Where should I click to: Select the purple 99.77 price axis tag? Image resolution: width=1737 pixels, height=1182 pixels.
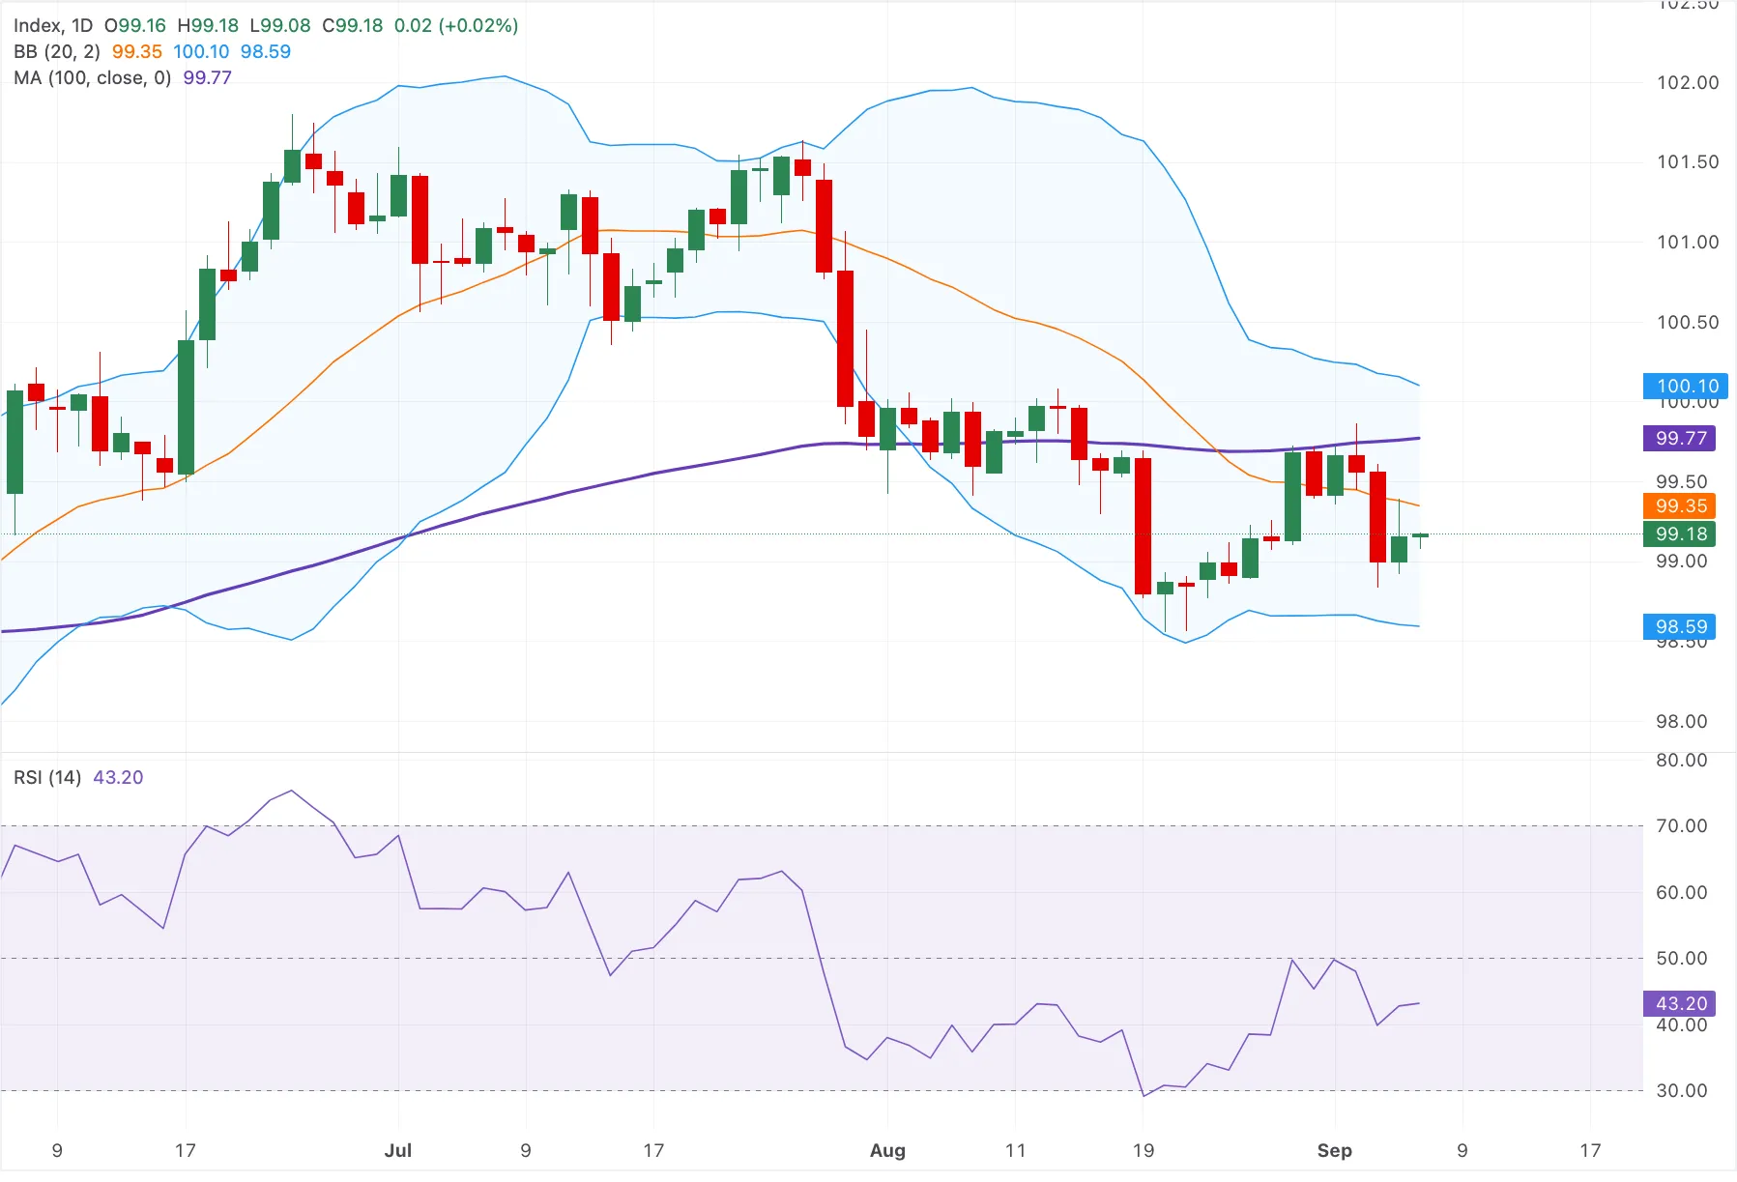[1680, 439]
